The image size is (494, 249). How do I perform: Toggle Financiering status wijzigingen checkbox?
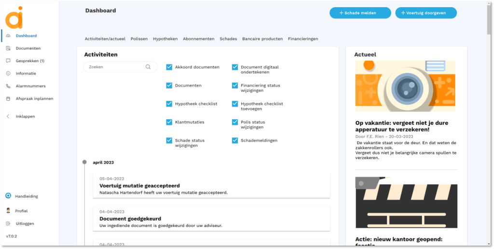[x=235, y=86]
